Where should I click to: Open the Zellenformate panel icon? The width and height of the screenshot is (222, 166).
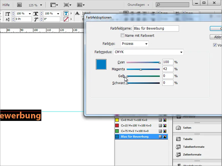tap(178, 155)
